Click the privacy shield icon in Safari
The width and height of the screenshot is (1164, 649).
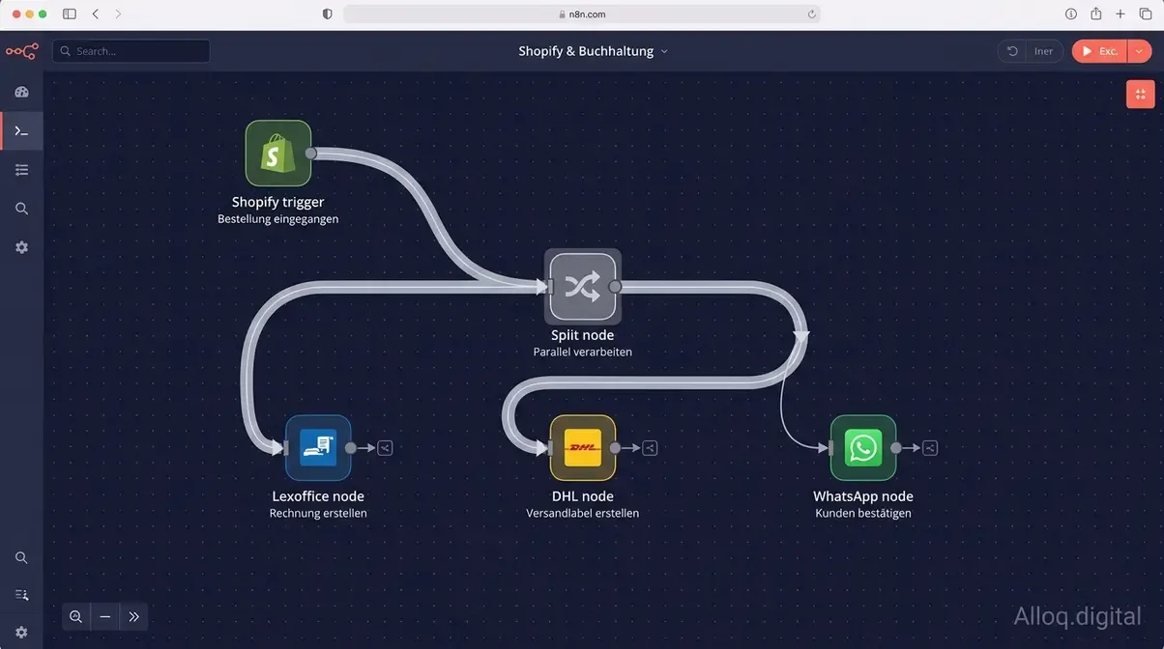point(328,14)
